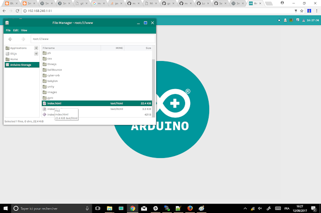This screenshot has width=321, height=213.
Task: Switch to the Google tab
Action: point(98,3)
